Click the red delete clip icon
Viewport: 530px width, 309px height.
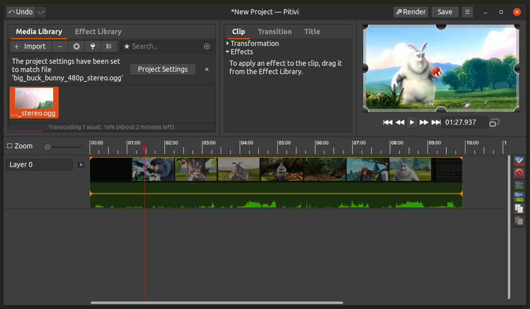(519, 173)
